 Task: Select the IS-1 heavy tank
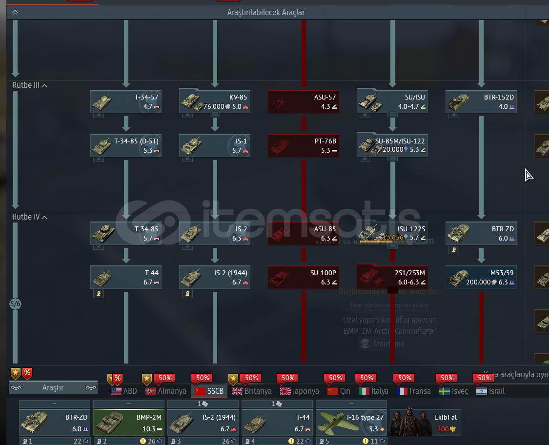[x=215, y=145]
